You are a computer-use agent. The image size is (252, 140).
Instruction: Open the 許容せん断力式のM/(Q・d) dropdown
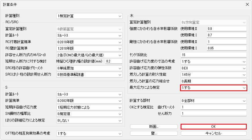(89, 55)
